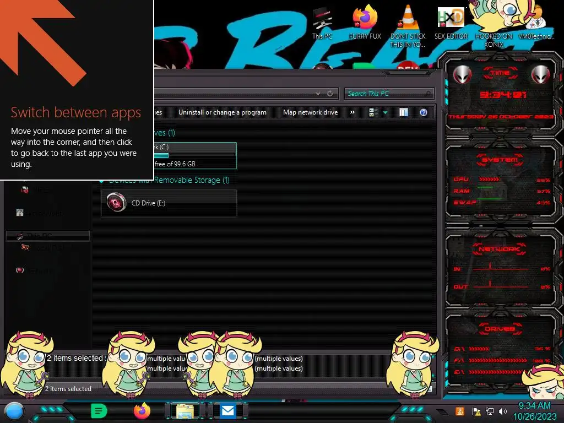Launch the FURRY FUX Firefox shortcut
Screen dimensions: 564x423
pos(365,22)
